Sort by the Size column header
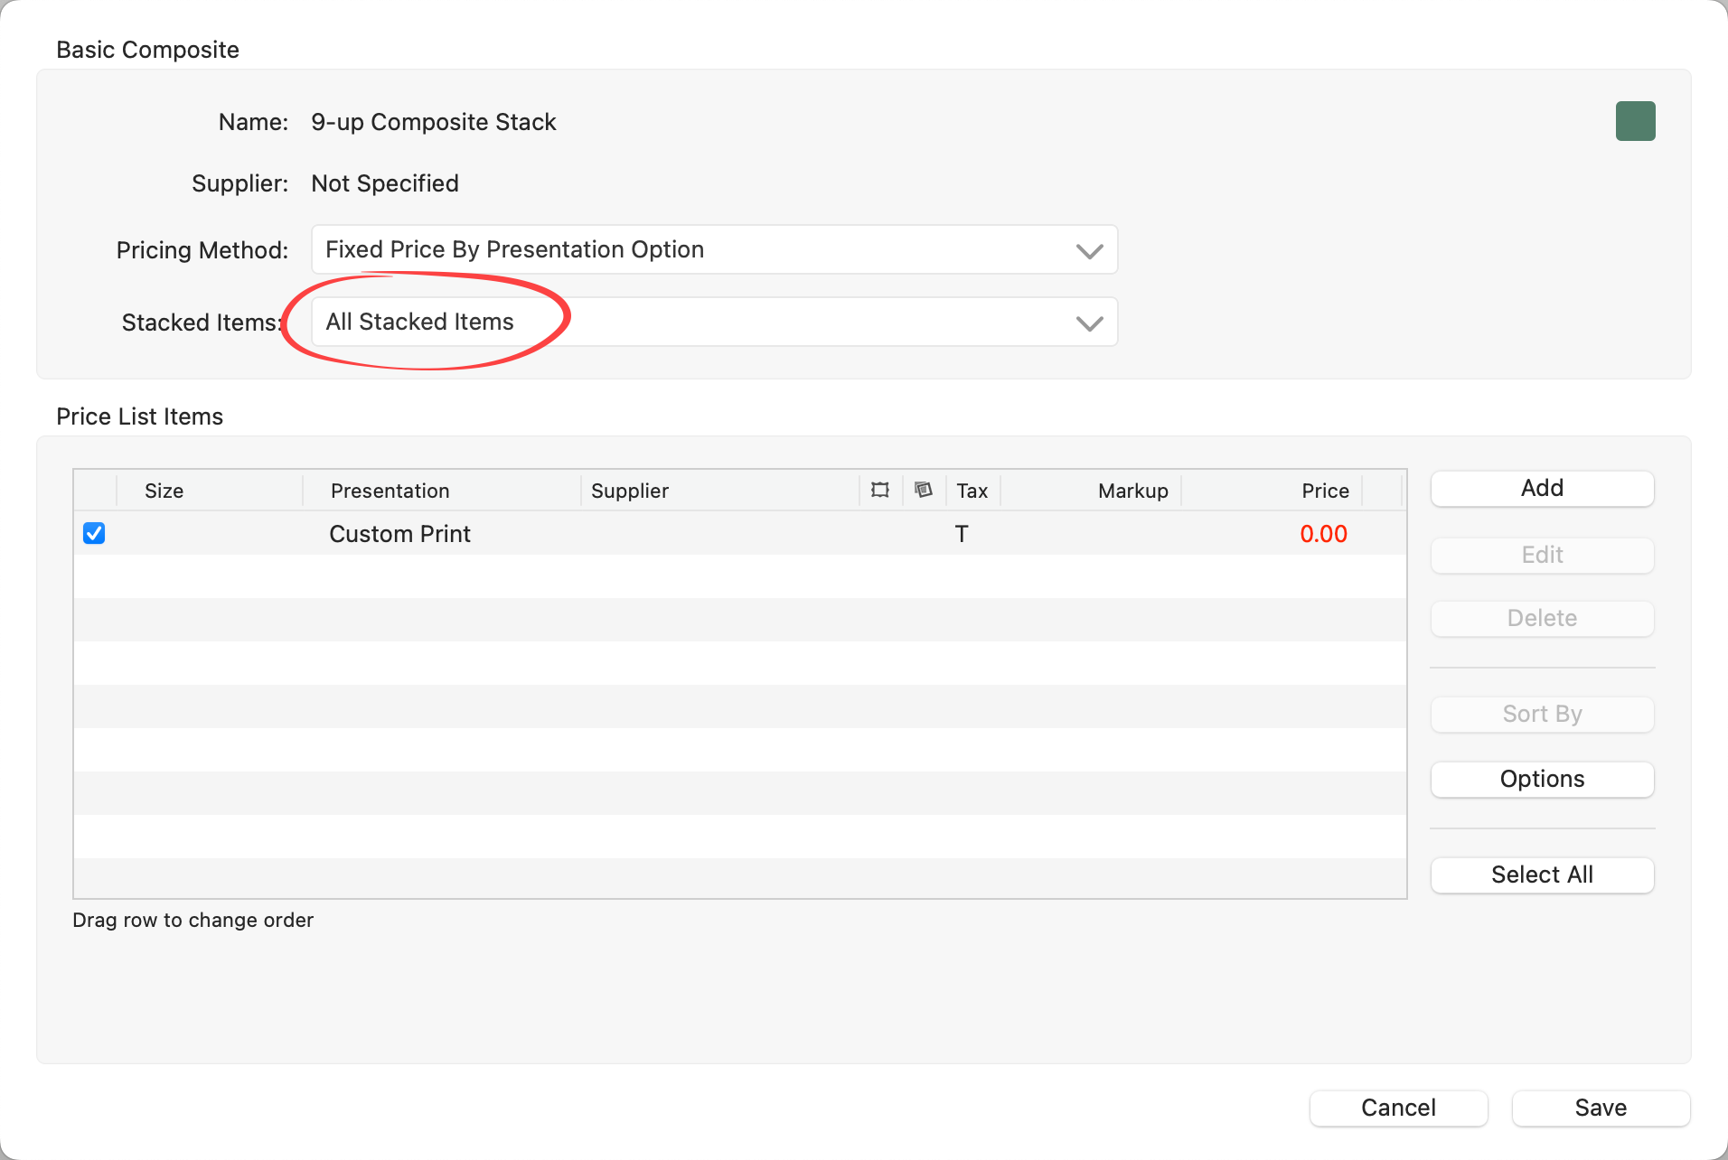 pos(164,491)
